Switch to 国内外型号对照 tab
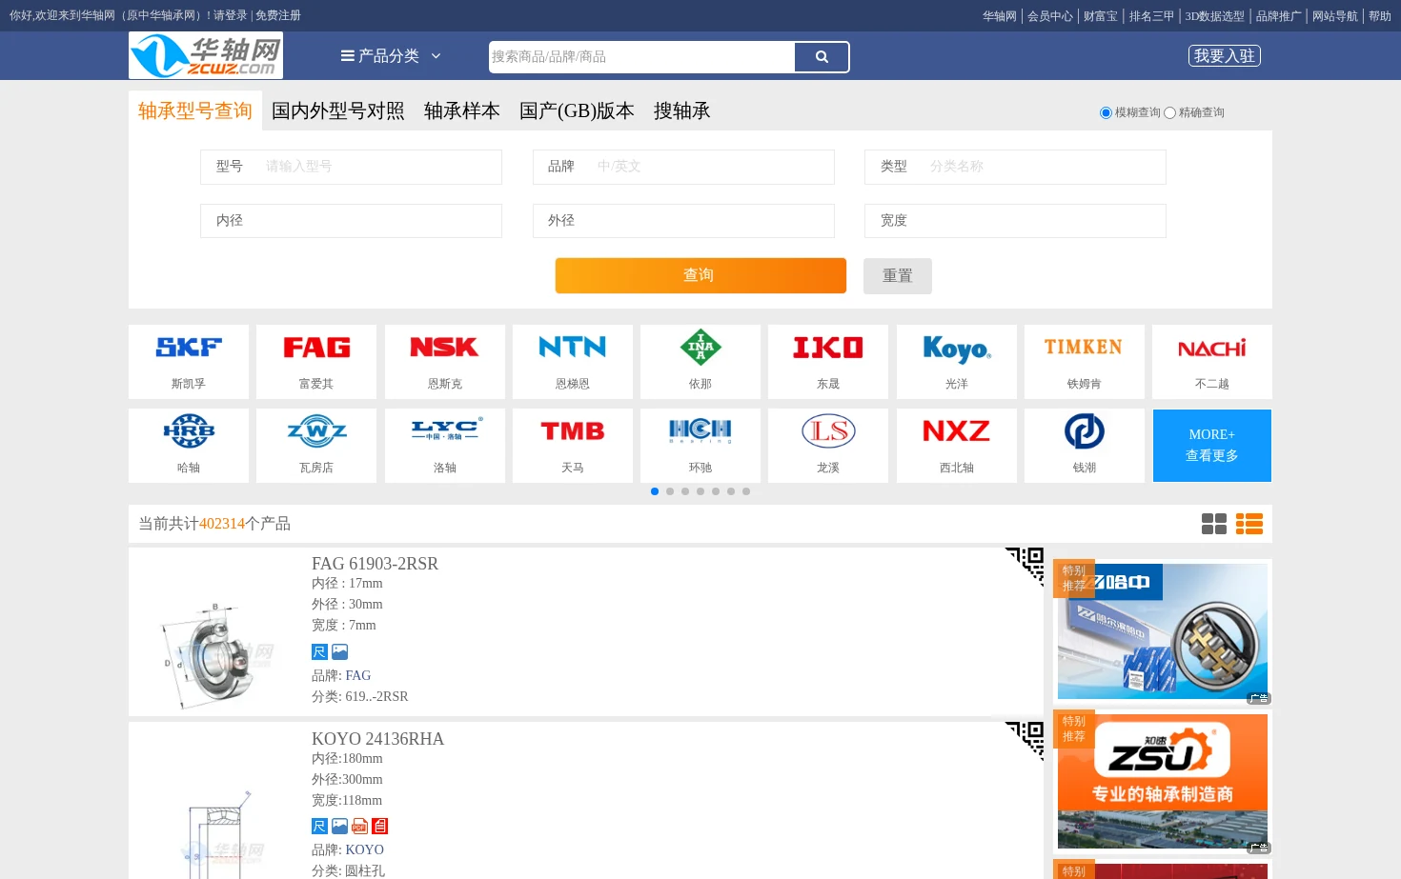Image resolution: width=1401 pixels, height=879 pixels. [338, 111]
